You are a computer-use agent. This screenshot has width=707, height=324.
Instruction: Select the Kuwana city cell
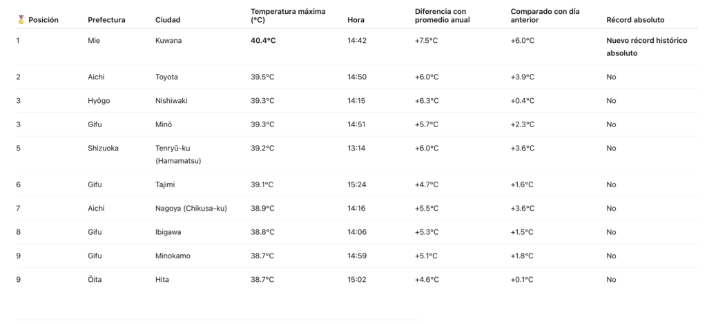(x=168, y=41)
